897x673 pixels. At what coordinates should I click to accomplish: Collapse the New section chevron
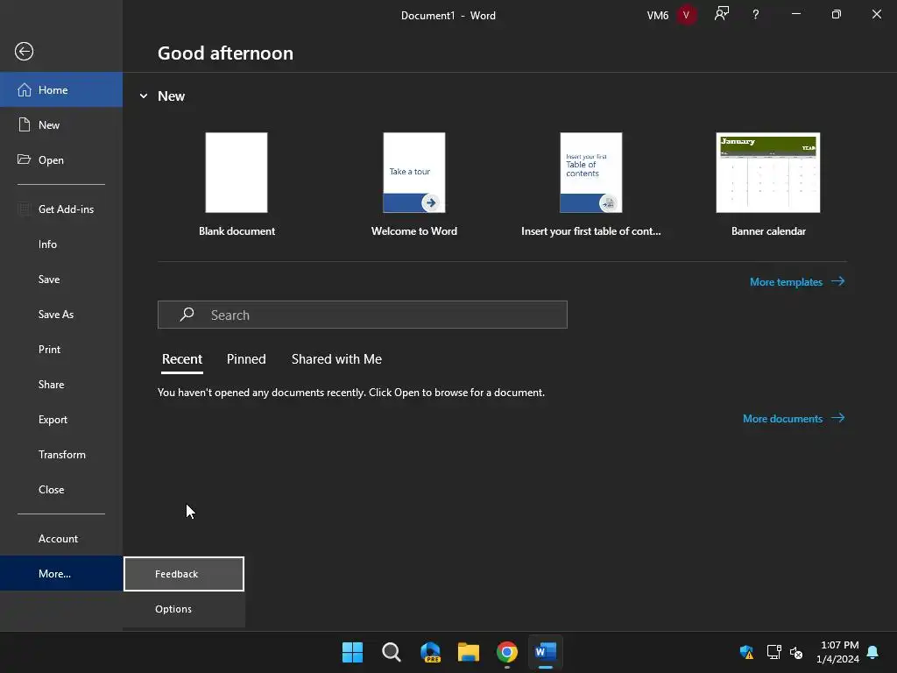coord(144,96)
